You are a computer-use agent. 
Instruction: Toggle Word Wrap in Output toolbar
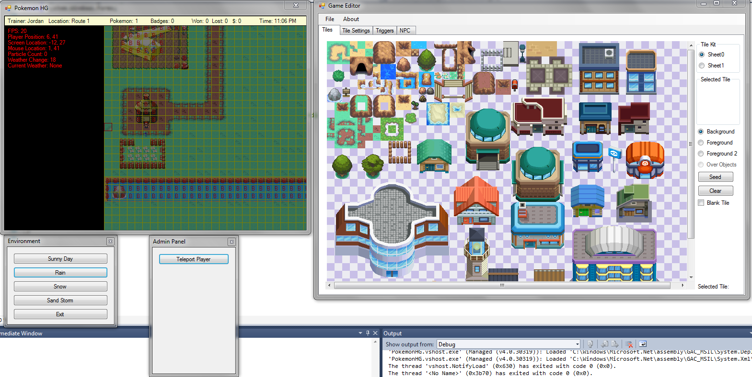(x=643, y=344)
